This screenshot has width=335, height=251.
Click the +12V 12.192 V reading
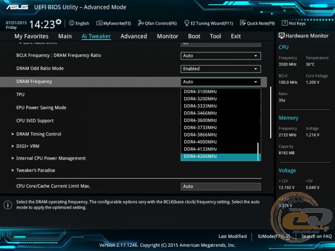click(286, 188)
